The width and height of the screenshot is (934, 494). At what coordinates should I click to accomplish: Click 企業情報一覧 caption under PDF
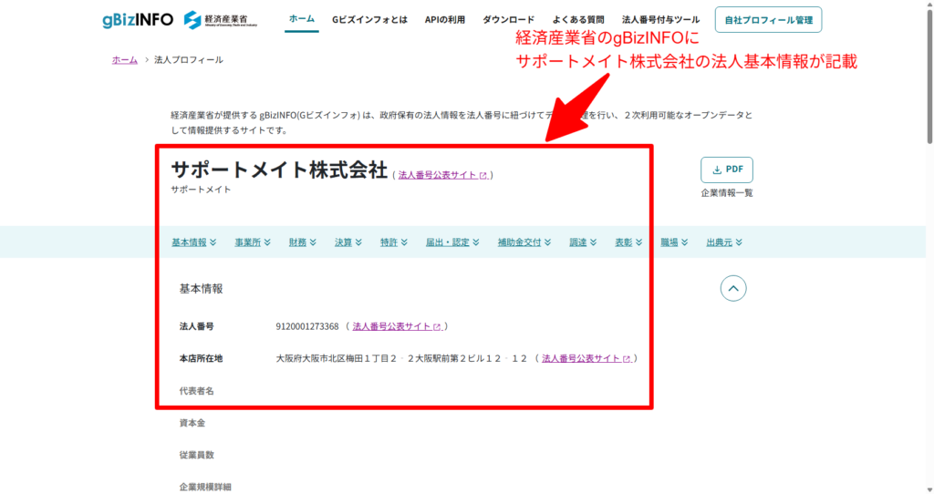727,193
